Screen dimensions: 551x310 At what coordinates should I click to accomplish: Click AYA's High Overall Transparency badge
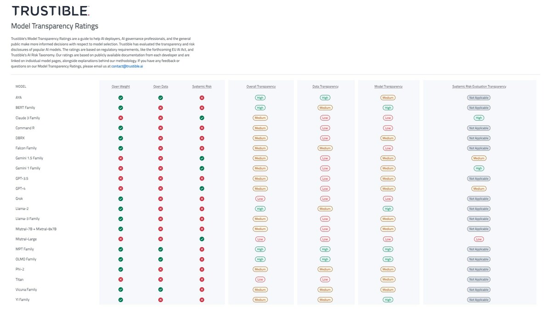260,98
